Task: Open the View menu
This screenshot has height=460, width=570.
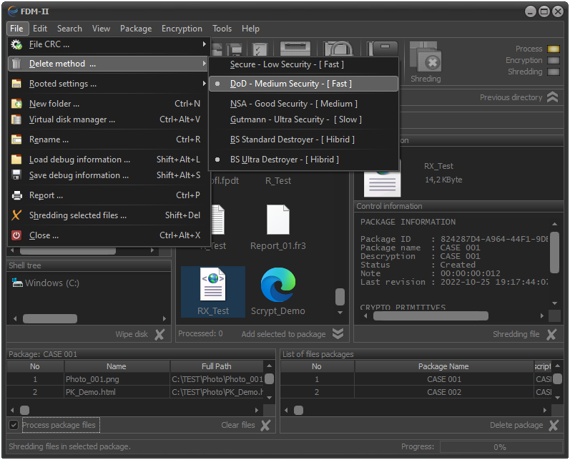Action: point(101,29)
